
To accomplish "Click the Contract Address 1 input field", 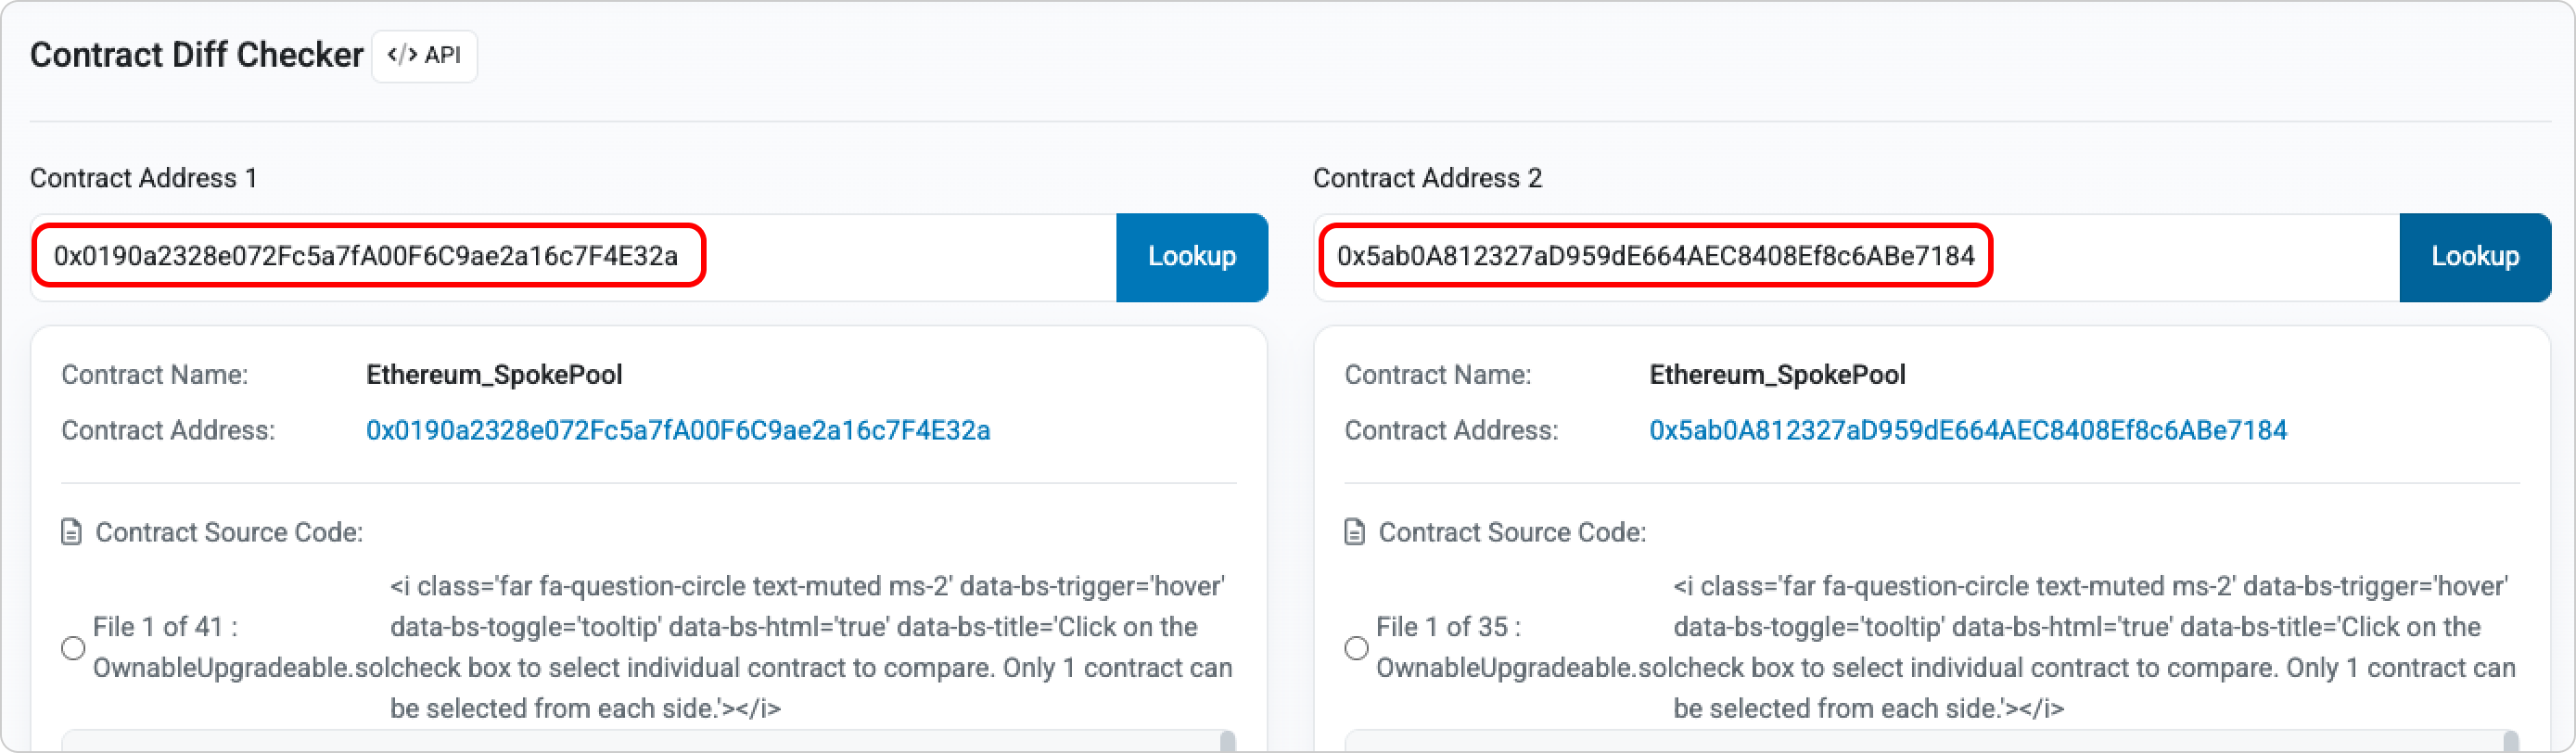I will click(x=572, y=257).
